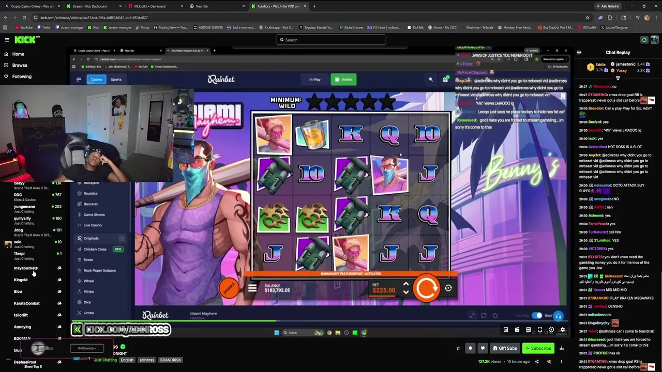Click the adinross tag
Viewport: 662px width, 372px height.
[146, 360]
